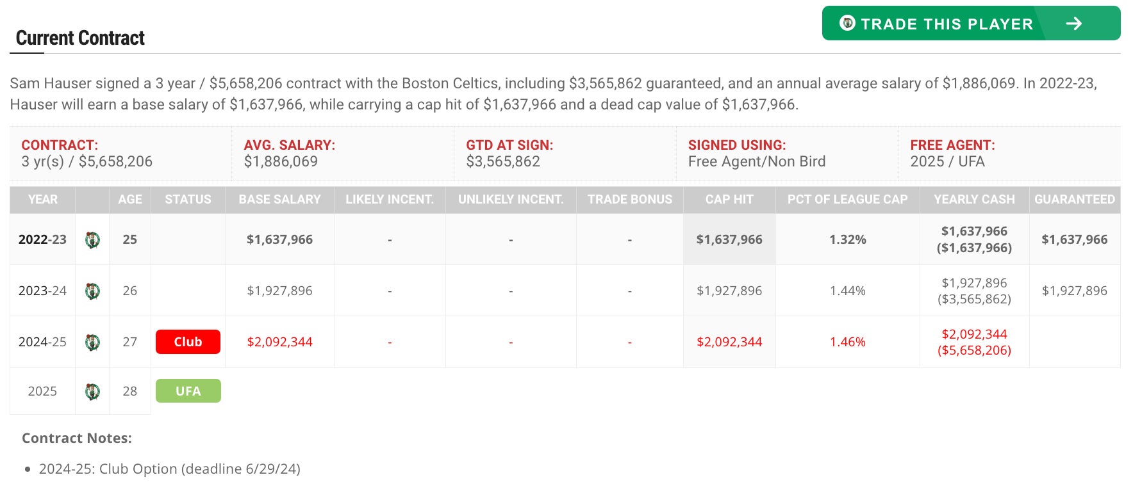Click the PCT OF LEAGUE CAP header
1133x498 pixels.
tap(847, 200)
